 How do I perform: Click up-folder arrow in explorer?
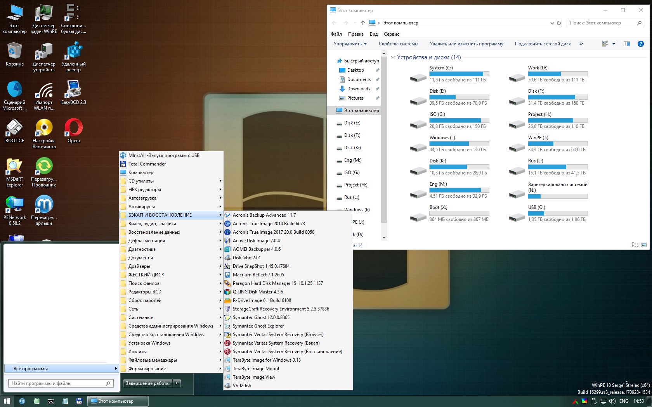pos(363,23)
